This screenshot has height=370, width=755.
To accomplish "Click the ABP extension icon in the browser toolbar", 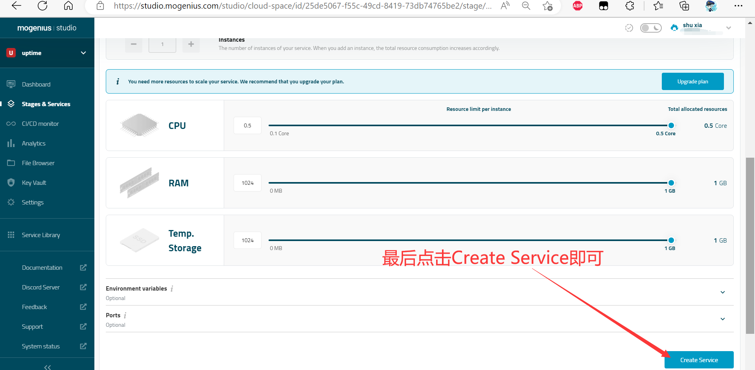I will pos(577,6).
